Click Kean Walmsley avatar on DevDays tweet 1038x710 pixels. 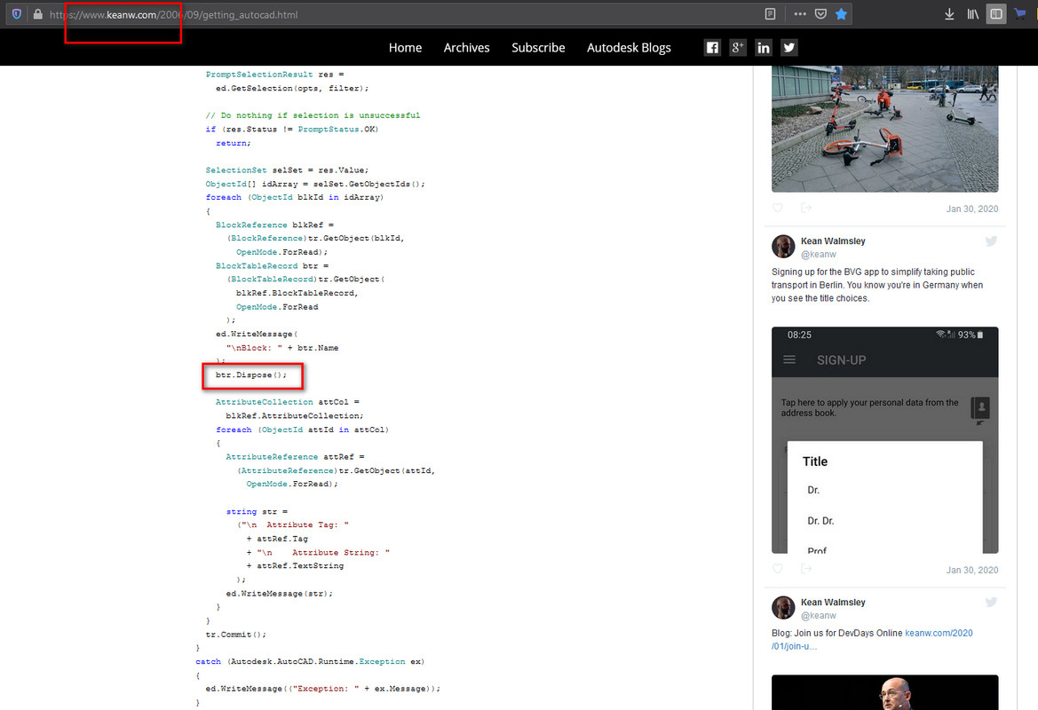tap(783, 607)
